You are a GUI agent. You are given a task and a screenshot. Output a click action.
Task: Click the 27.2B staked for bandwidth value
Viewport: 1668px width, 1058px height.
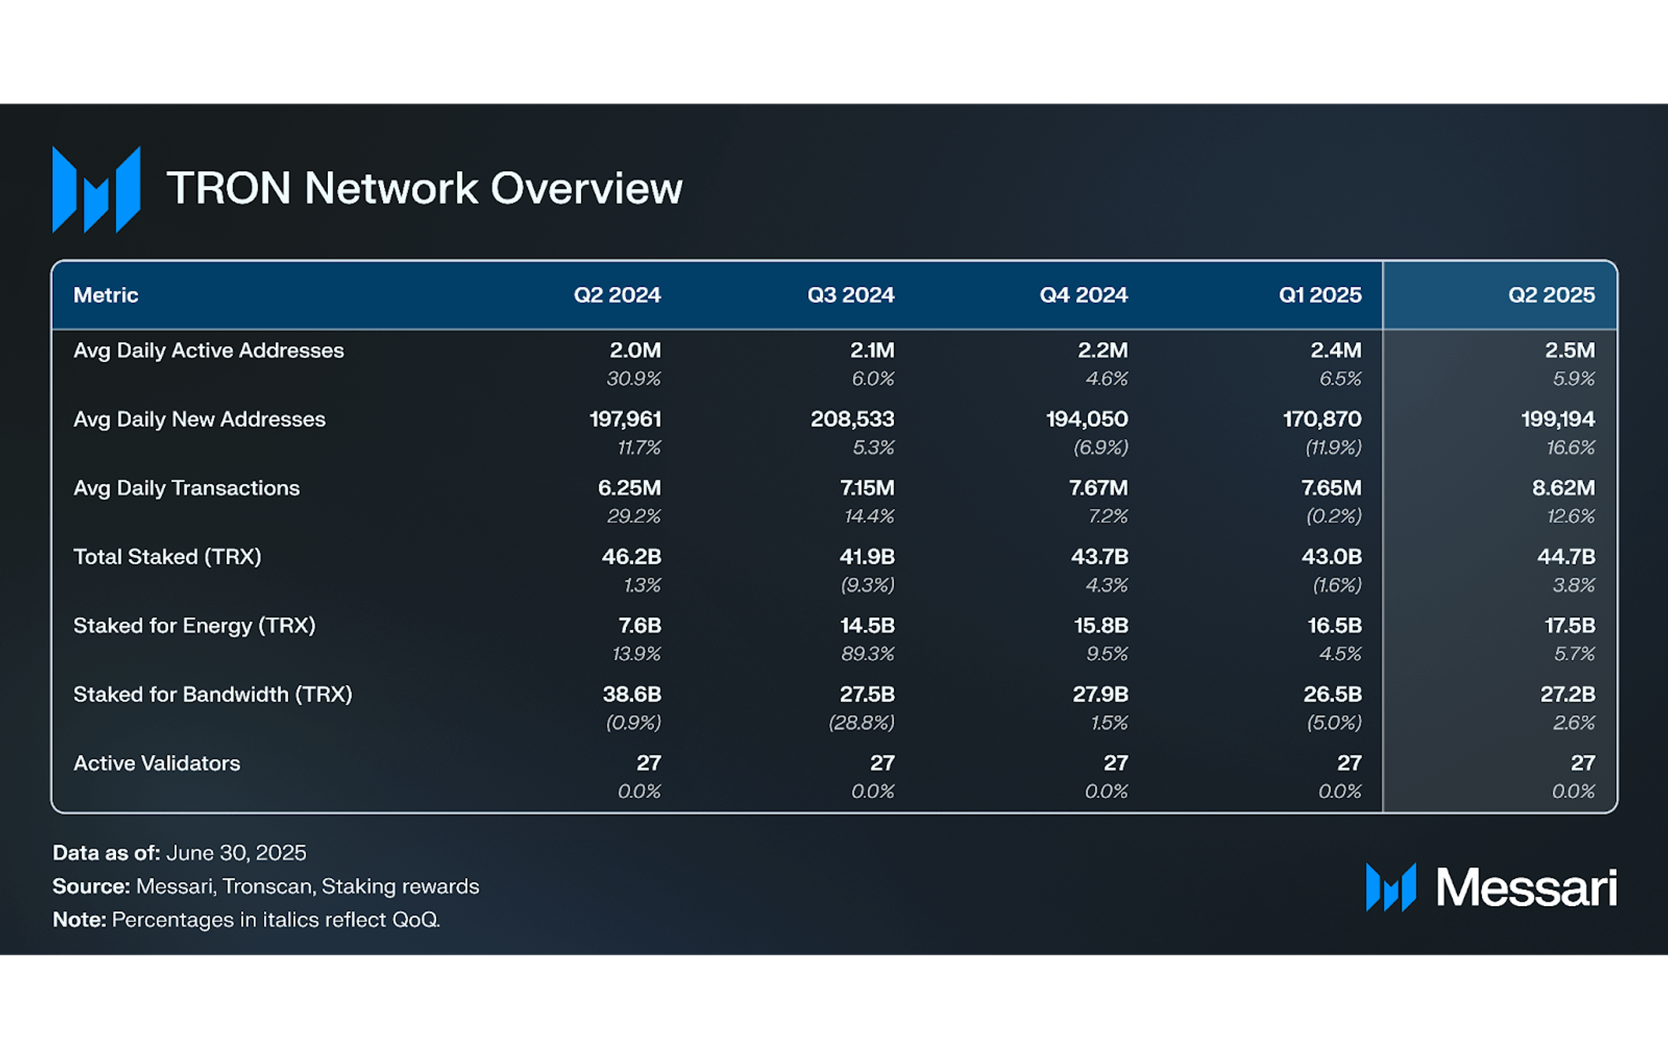[x=1568, y=694]
